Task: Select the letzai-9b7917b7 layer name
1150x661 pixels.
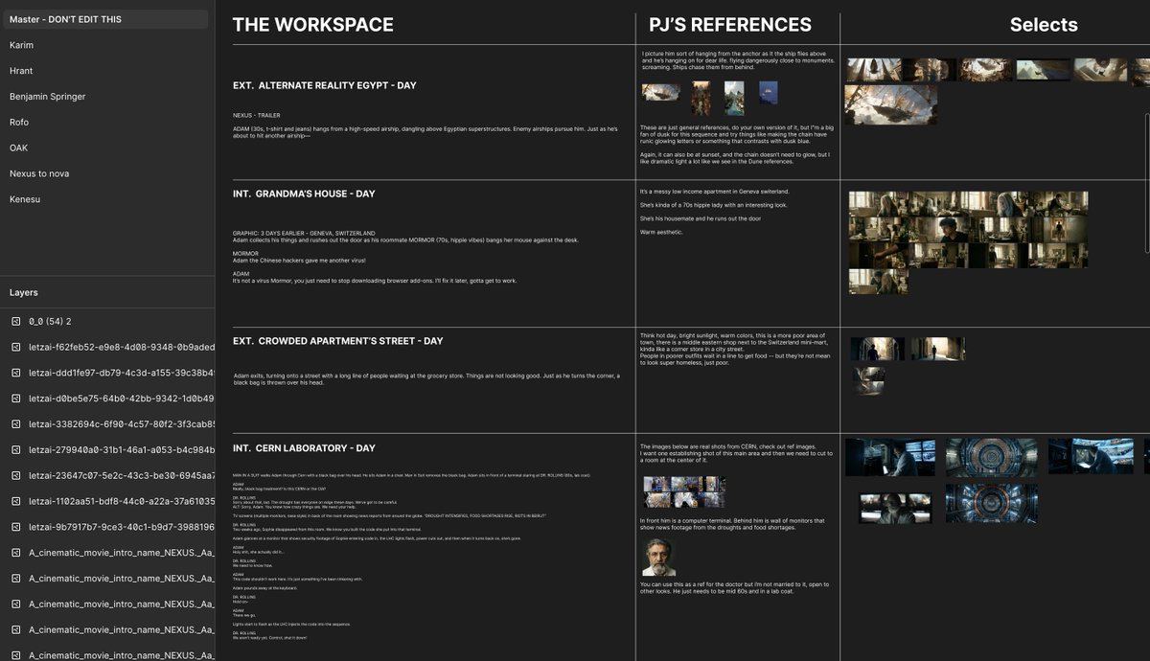Action: point(122,528)
